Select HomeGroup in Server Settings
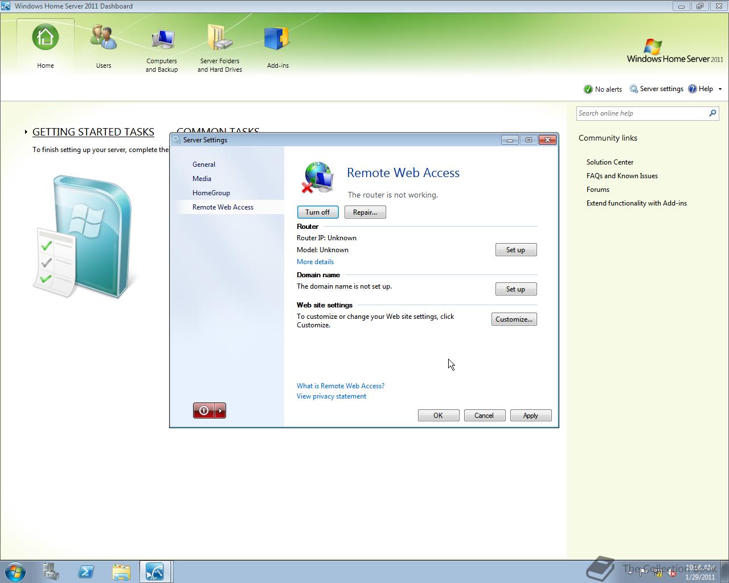The width and height of the screenshot is (729, 583). 211,193
